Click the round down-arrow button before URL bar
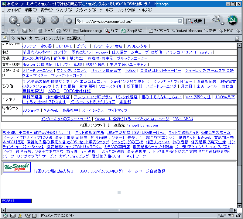 pos(69,21)
